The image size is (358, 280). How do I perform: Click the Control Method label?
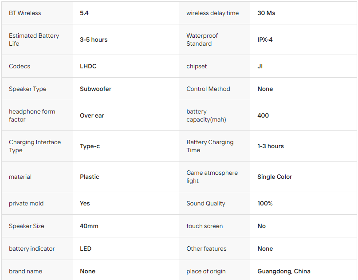[208, 89]
